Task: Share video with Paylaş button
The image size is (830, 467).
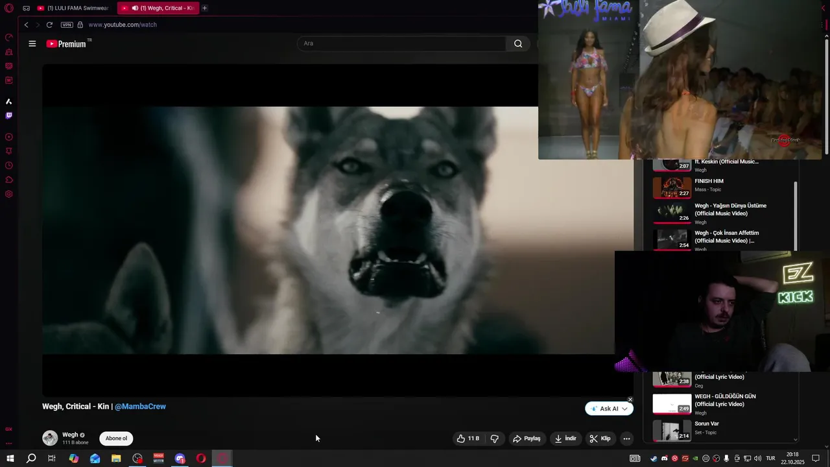Action: coord(527,438)
